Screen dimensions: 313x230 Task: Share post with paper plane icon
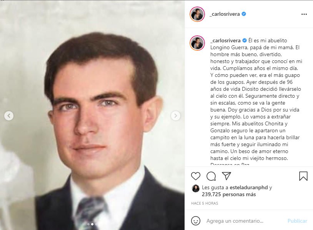(226, 176)
